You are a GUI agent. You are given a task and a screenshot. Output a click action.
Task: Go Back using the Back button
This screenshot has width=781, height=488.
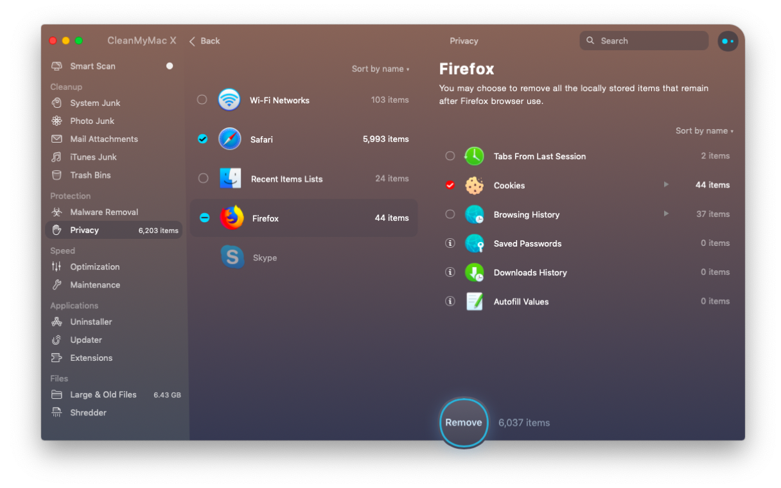[204, 41]
